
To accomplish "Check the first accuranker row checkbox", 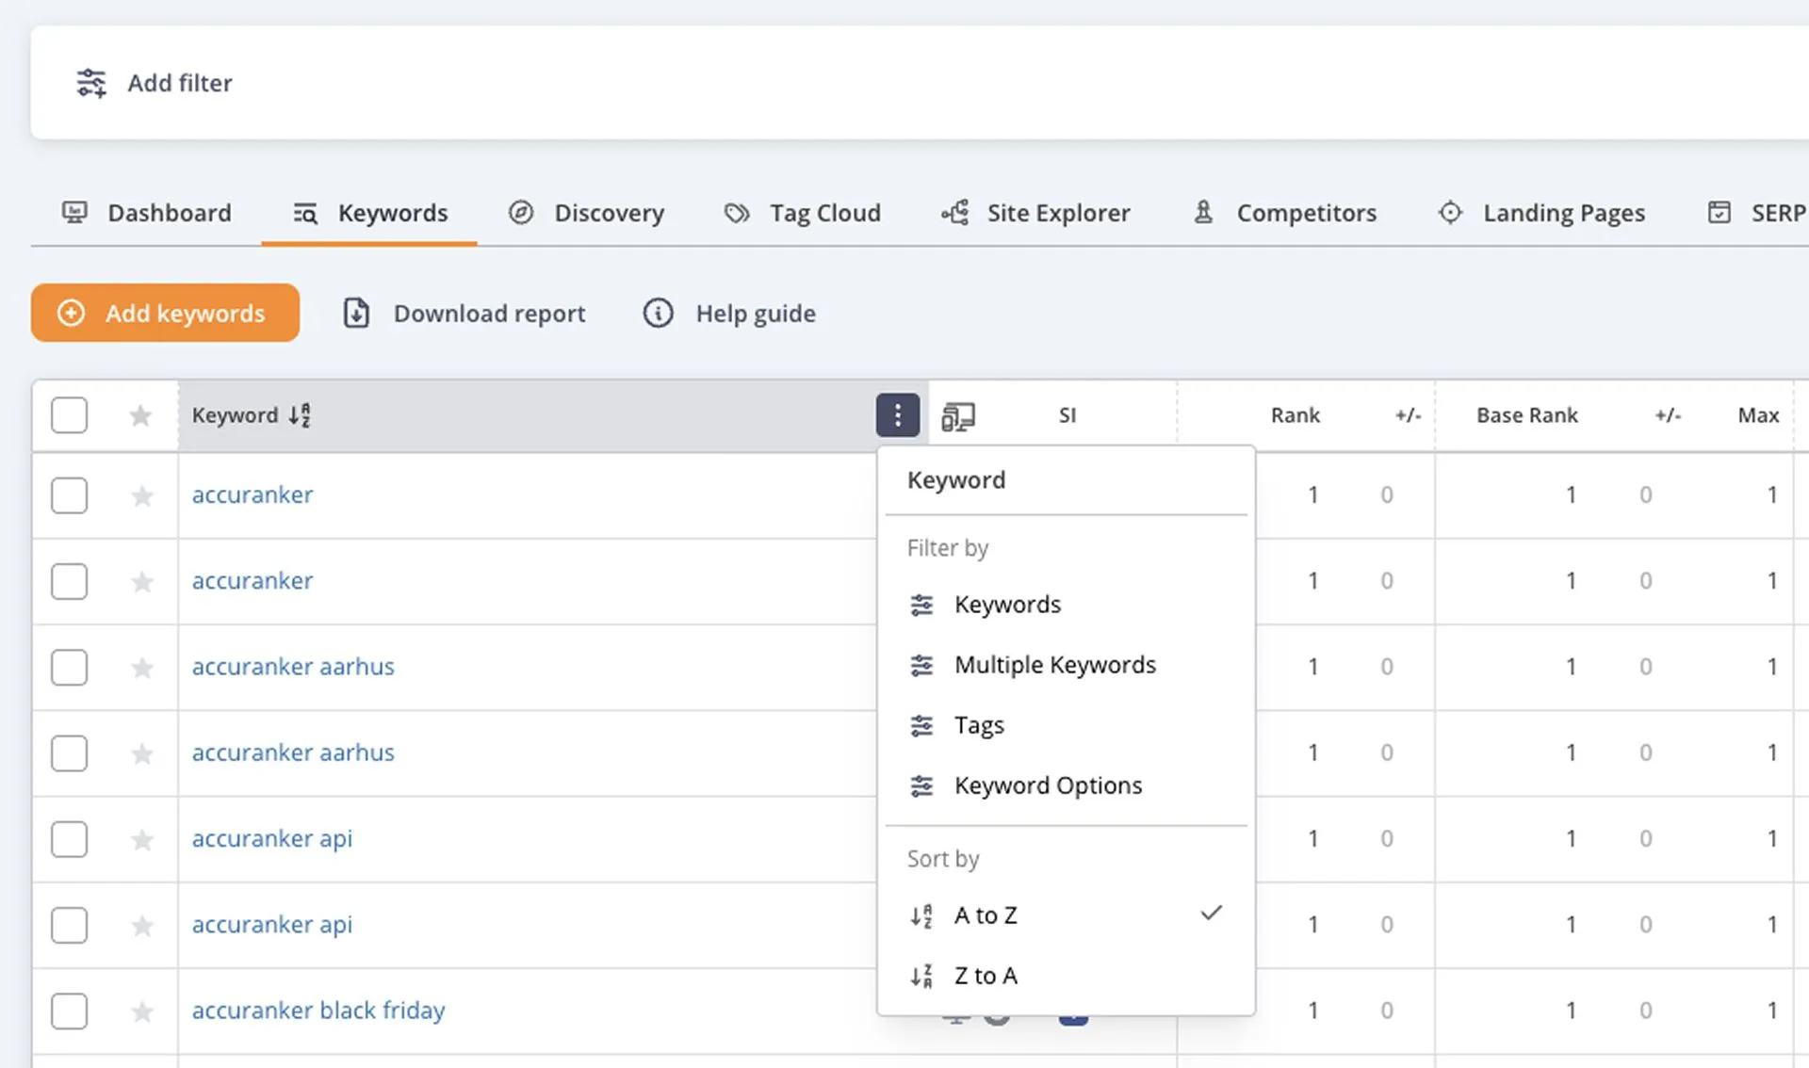I will (x=70, y=495).
